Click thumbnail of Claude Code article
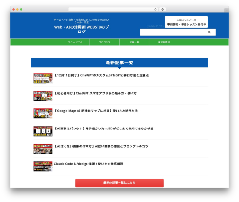The height and width of the screenshot is (202, 239). [43, 167]
